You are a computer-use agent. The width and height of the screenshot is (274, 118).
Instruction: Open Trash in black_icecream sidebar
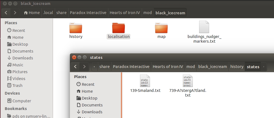click(15, 86)
